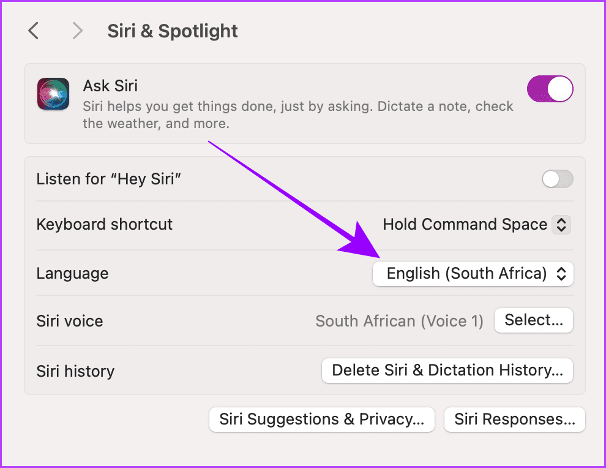Screen dimensions: 606x468
Task: Click the left chevron to go back
Action: 33,31
